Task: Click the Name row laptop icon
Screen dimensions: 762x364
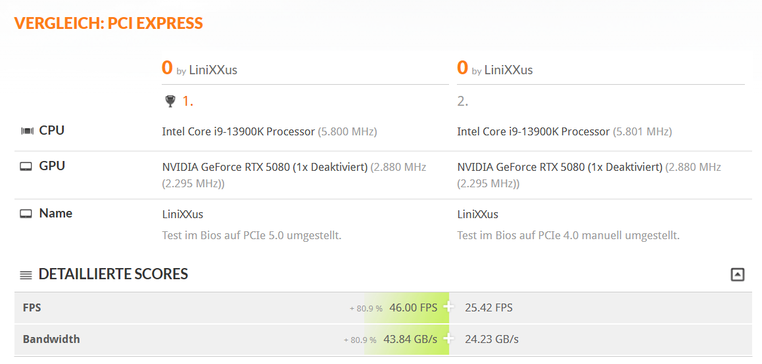Action: 26,214
